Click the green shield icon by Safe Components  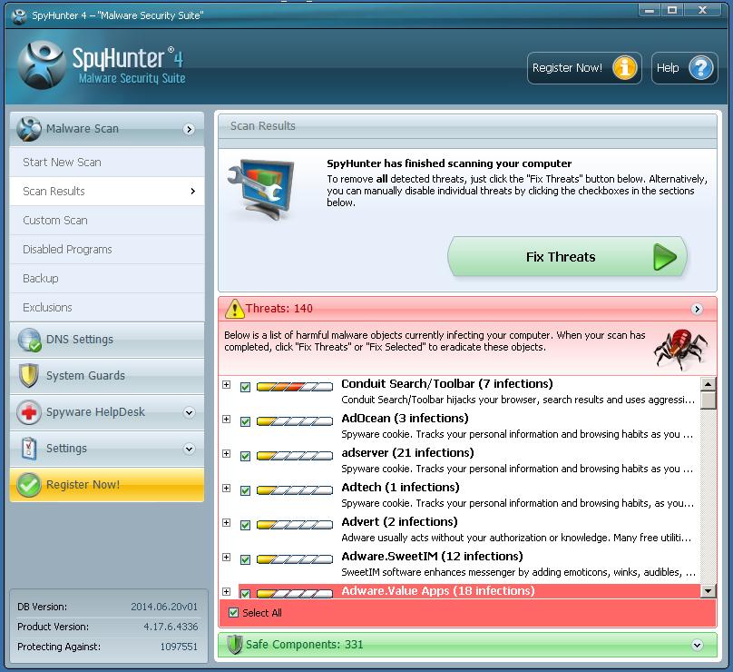click(235, 645)
